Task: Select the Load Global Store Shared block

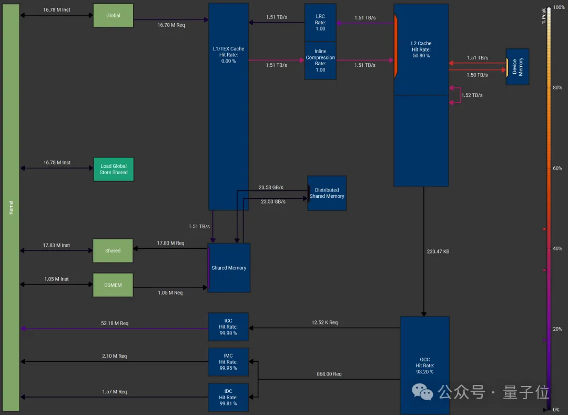Action: [x=114, y=169]
